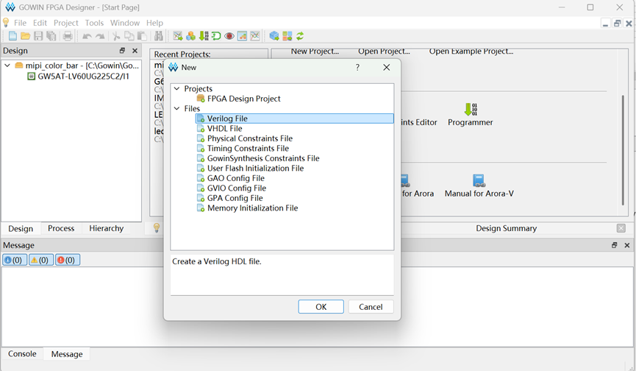Open the line graph toolbar icon
Viewport: 636px width, 371px height.
(254, 36)
